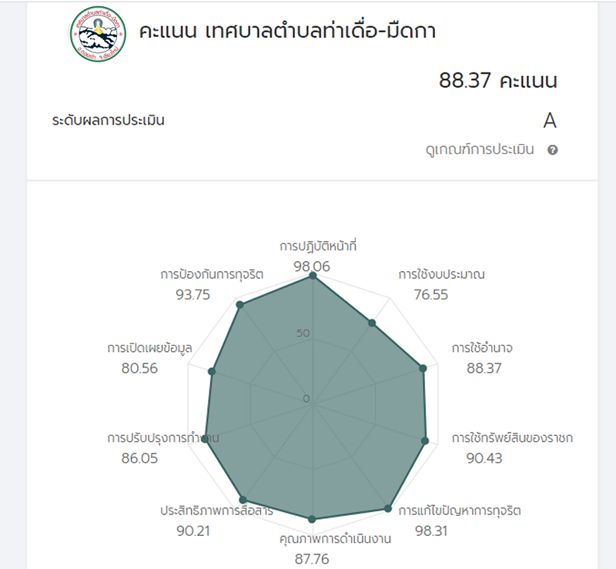This screenshot has height=569, width=616.
Task: Click the grade A rating letter
Action: click(x=550, y=120)
